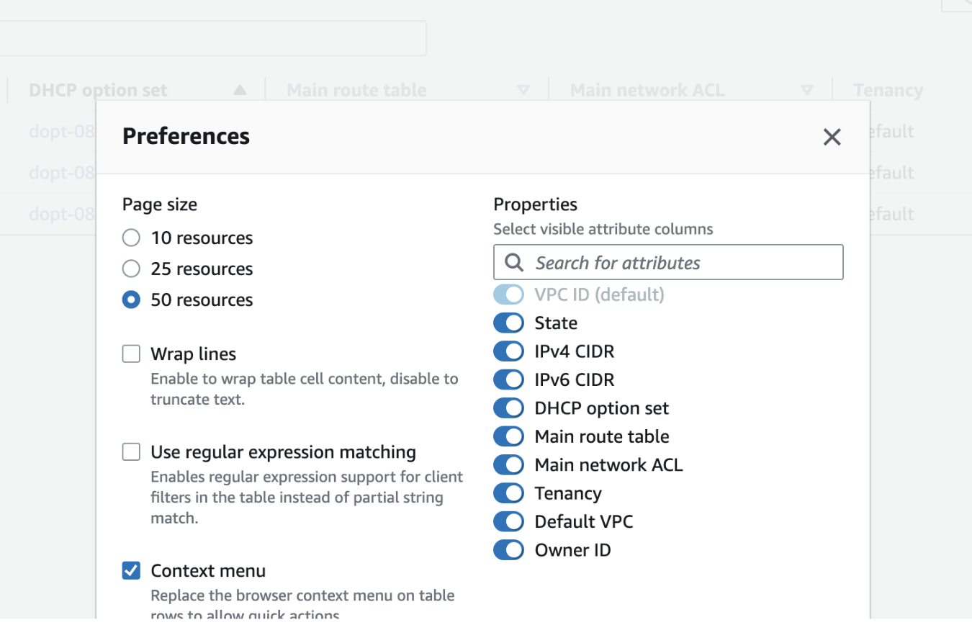Click the magnifier icon in attribute search

513,263
